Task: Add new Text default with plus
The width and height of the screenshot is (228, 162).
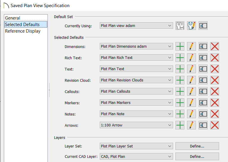Action: click(180, 69)
